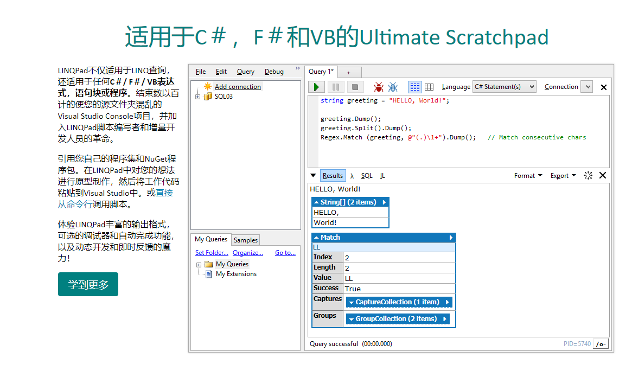Click the Organize... link
632x371 pixels.
248,253
